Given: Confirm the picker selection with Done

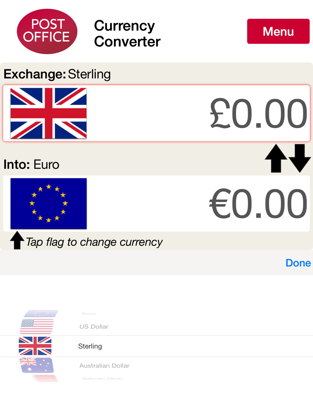Looking at the screenshot, I should 298,263.
